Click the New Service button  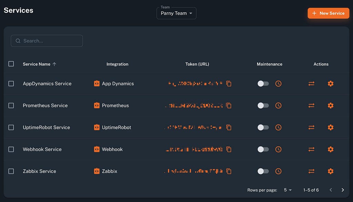[329, 13]
